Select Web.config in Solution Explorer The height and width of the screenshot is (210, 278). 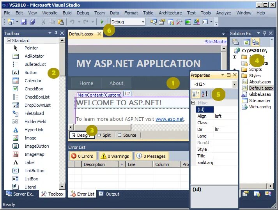[x=260, y=107]
